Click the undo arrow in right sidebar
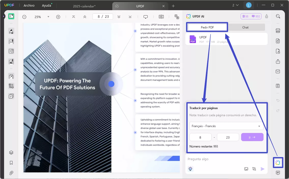The image size is (289, 179). click(x=278, y=100)
